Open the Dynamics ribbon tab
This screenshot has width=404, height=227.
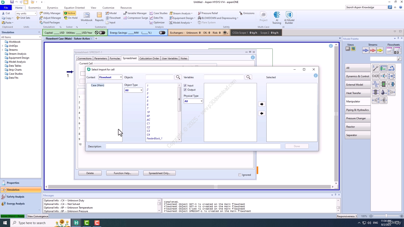pyautogui.click(x=52, y=8)
